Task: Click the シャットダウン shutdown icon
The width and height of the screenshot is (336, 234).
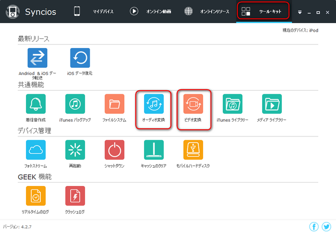Action: 114,150
